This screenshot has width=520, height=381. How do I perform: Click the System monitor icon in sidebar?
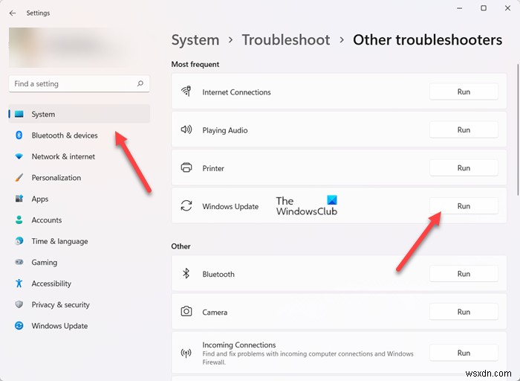19,114
